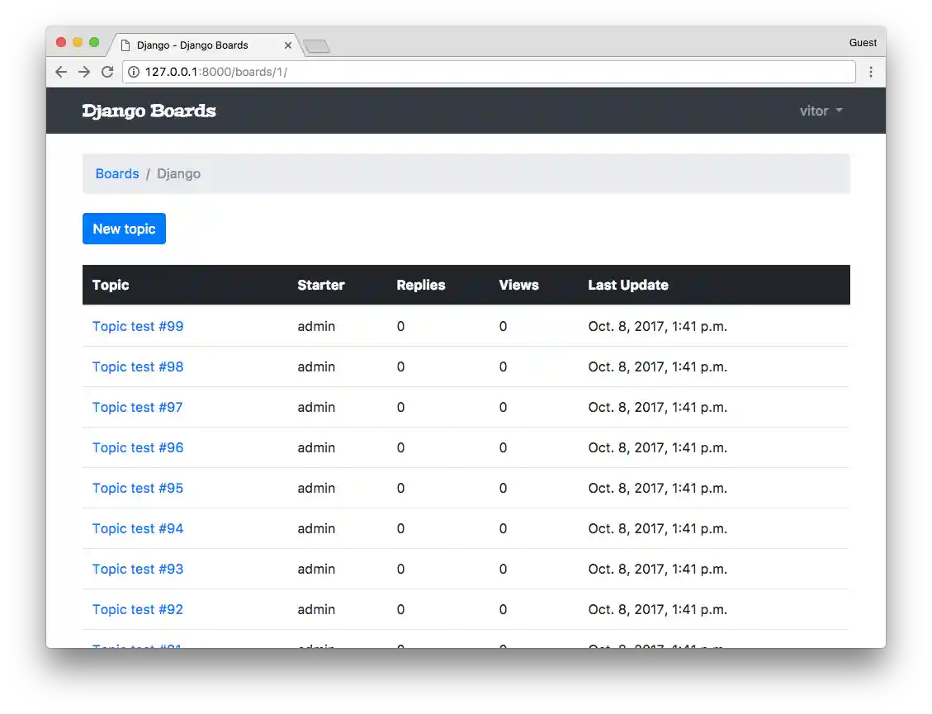The width and height of the screenshot is (932, 714).
Task: Open Topic test #92 link
Action: [138, 609]
